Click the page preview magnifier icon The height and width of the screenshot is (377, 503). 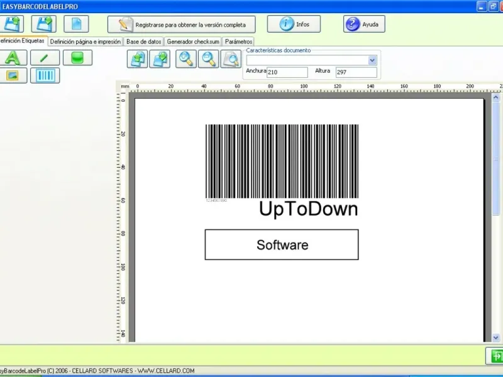click(231, 59)
